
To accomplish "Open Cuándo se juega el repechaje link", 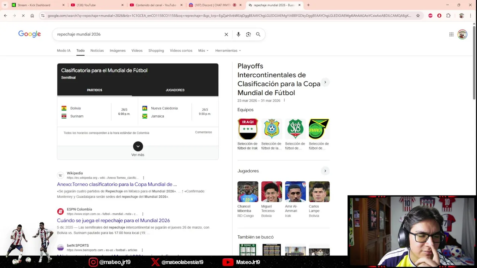I will tap(113, 220).
